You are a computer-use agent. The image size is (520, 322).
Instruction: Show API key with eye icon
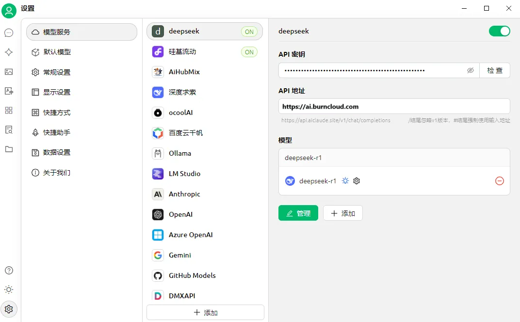pos(470,70)
